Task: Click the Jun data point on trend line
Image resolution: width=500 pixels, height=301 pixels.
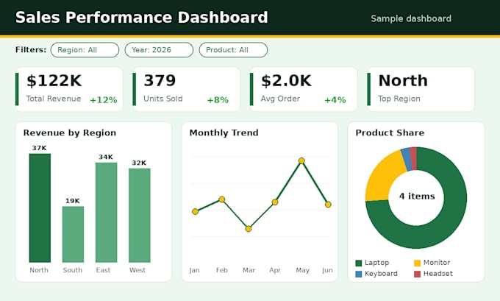Action: [x=328, y=205]
